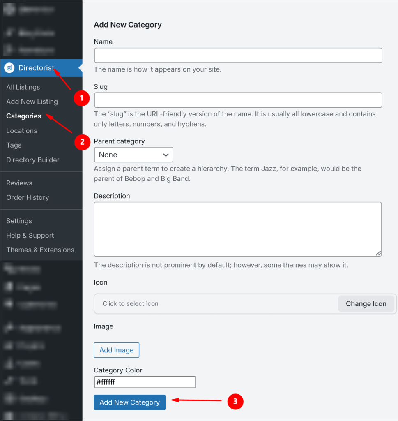Screen dimensions: 398x421
Task: Select Categories in the Directorist submenu
Action: (x=24, y=116)
